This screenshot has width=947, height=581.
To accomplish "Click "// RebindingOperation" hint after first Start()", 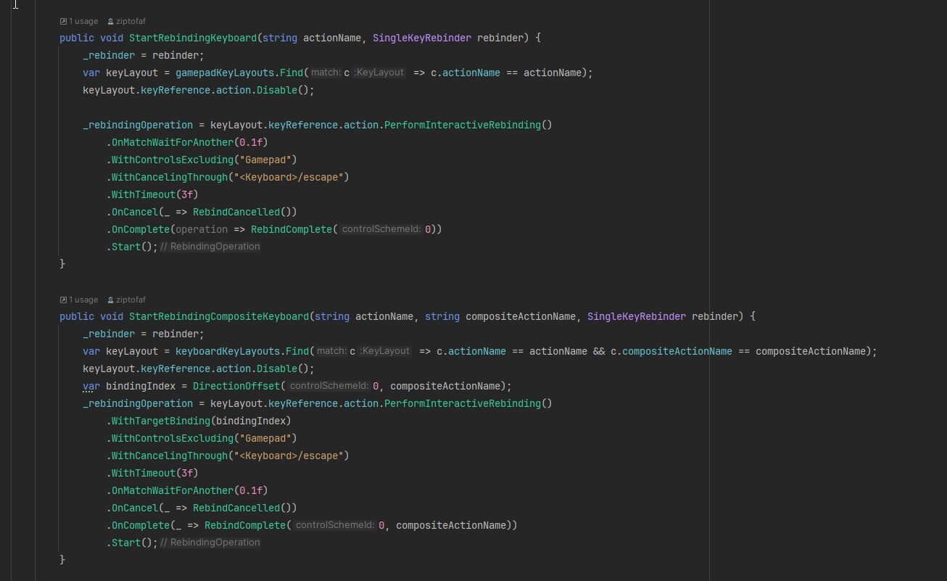I will click(210, 247).
